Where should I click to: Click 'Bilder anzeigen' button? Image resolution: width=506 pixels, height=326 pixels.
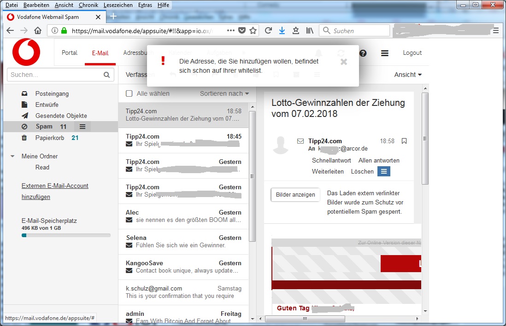295,194
